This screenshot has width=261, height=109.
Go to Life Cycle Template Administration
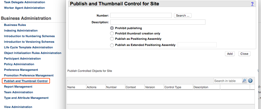click(28, 47)
